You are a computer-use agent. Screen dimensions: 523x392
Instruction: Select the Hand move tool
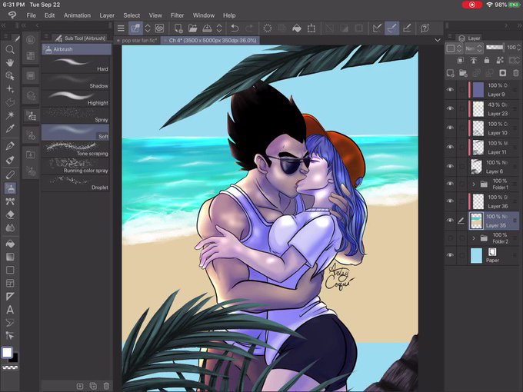click(x=10, y=63)
